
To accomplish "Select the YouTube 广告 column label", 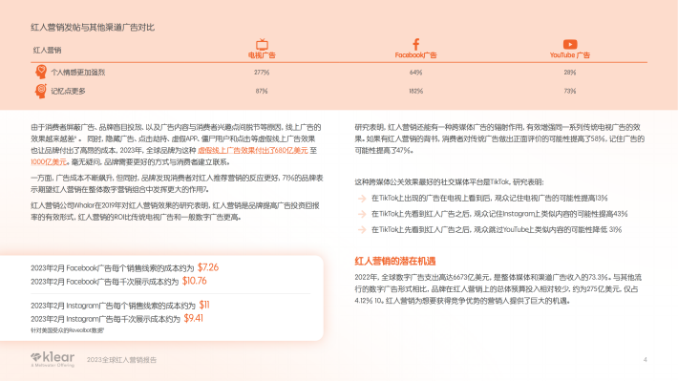I will coord(570,55).
